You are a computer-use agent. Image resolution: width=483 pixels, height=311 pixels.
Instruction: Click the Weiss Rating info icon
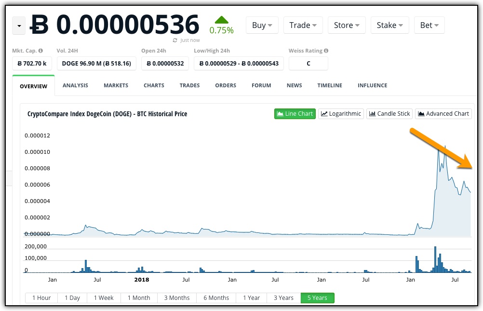[x=326, y=51]
